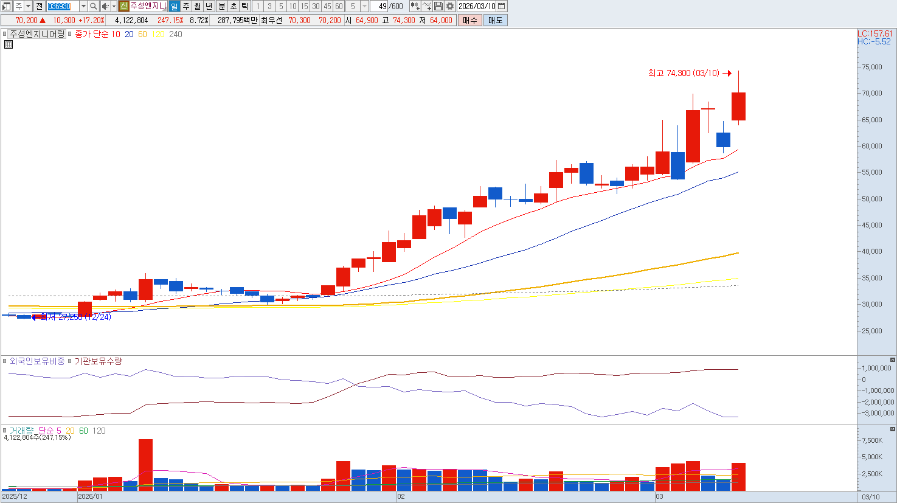This screenshot has height=503, width=897.
Task: Switch to weekly (주) chart period
Action: [x=186, y=6]
